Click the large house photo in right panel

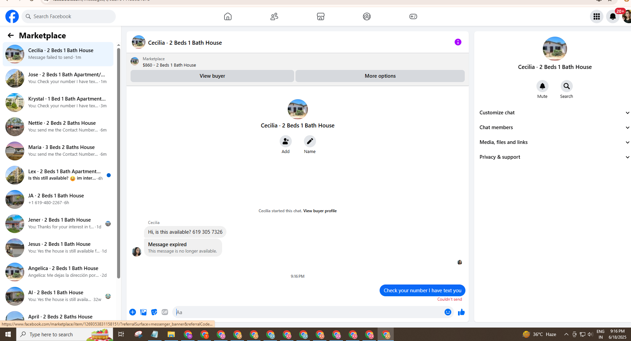555,49
